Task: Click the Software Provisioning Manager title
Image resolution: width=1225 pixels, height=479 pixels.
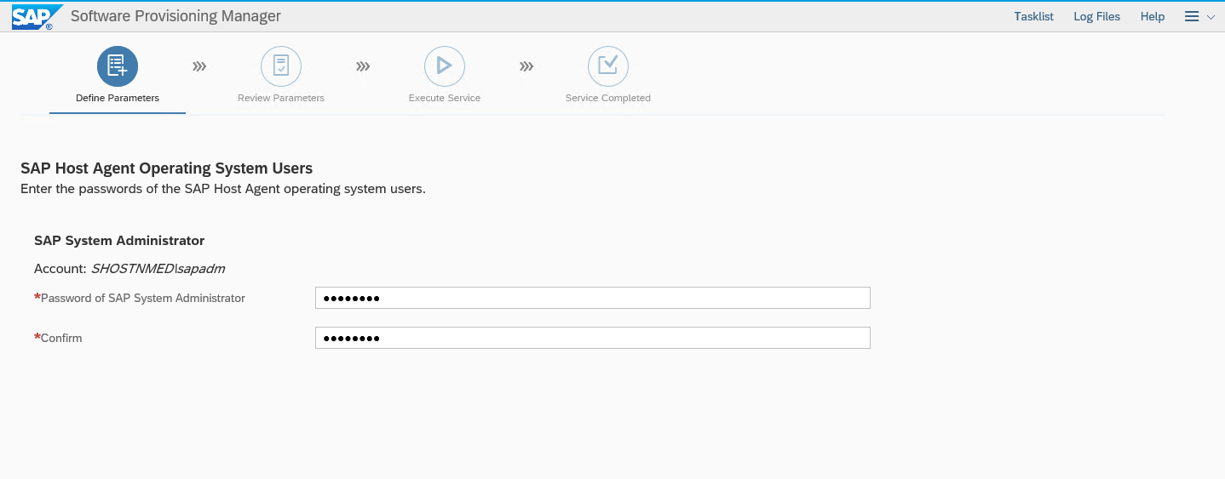Action: click(175, 16)
